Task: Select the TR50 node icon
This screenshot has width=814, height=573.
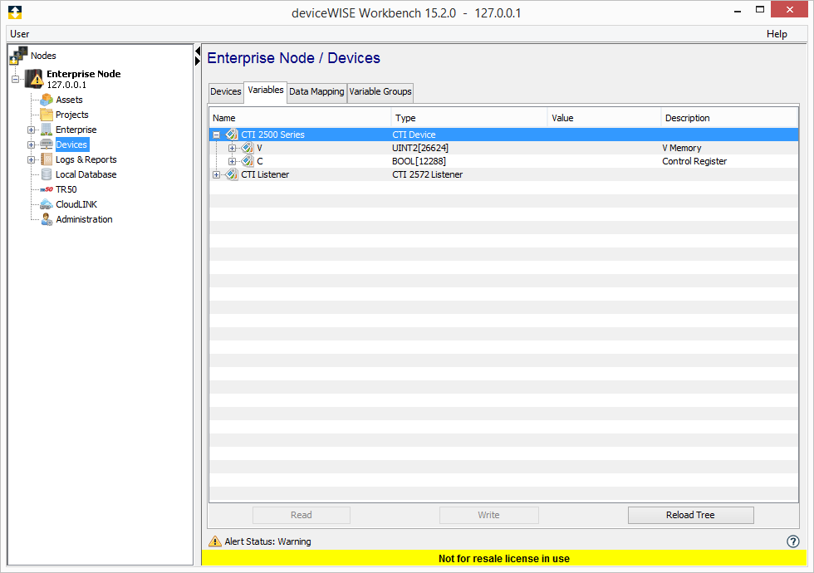Action: tap(48, 189)
